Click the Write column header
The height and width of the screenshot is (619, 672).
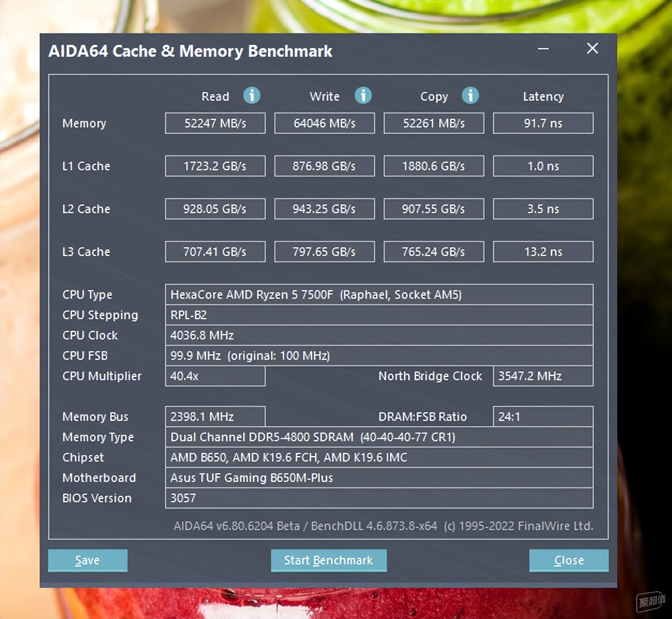click(x=324, y=96)
